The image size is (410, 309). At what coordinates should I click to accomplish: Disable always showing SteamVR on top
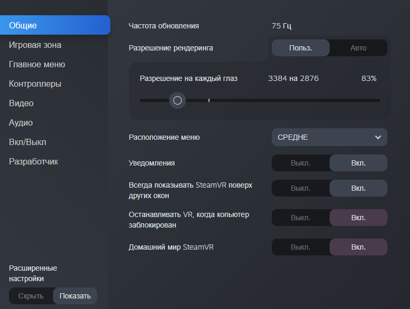click(301, 188)
